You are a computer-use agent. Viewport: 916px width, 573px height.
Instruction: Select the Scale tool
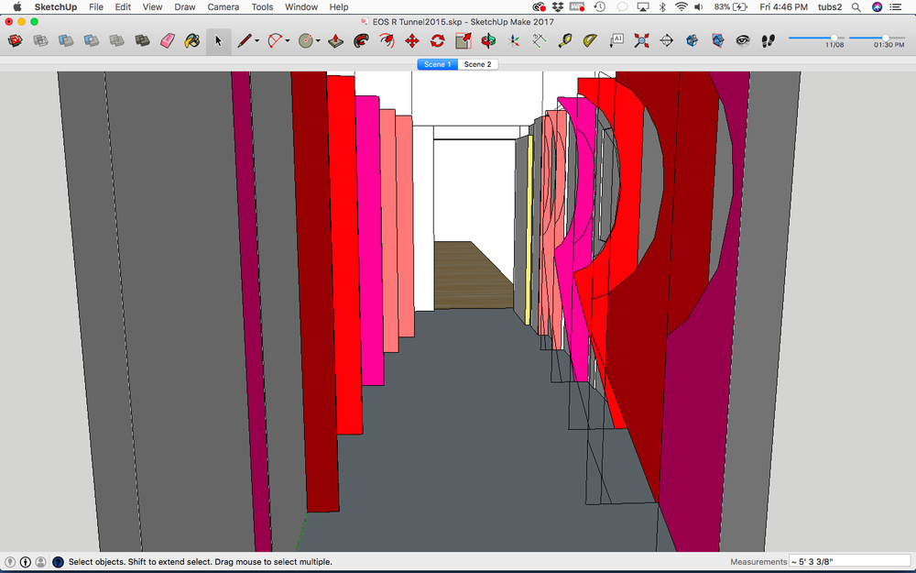point(463,41)
